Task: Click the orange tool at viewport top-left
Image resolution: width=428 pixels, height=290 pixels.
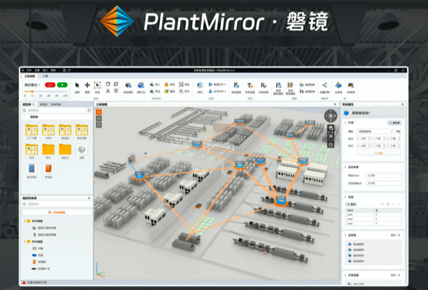Action: point(99,112)
